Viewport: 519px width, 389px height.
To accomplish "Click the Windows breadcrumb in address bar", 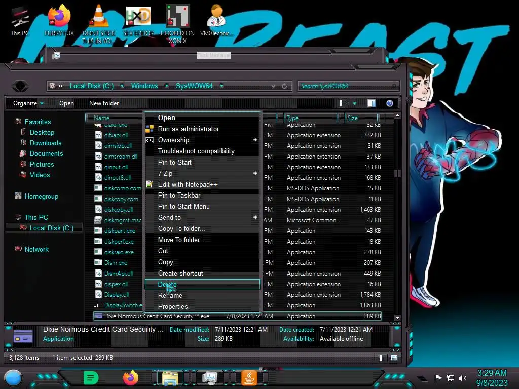I will coord(144,86).
